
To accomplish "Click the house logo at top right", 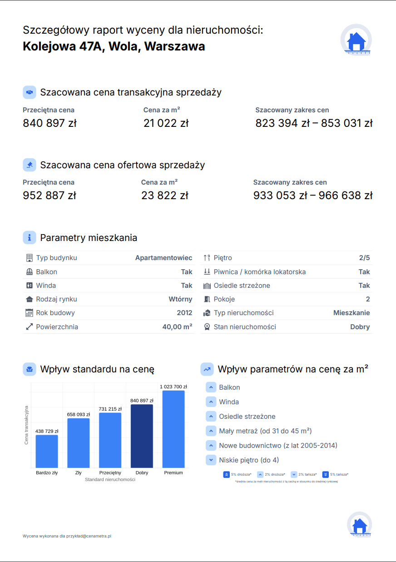I will click(x=356, y=40).
